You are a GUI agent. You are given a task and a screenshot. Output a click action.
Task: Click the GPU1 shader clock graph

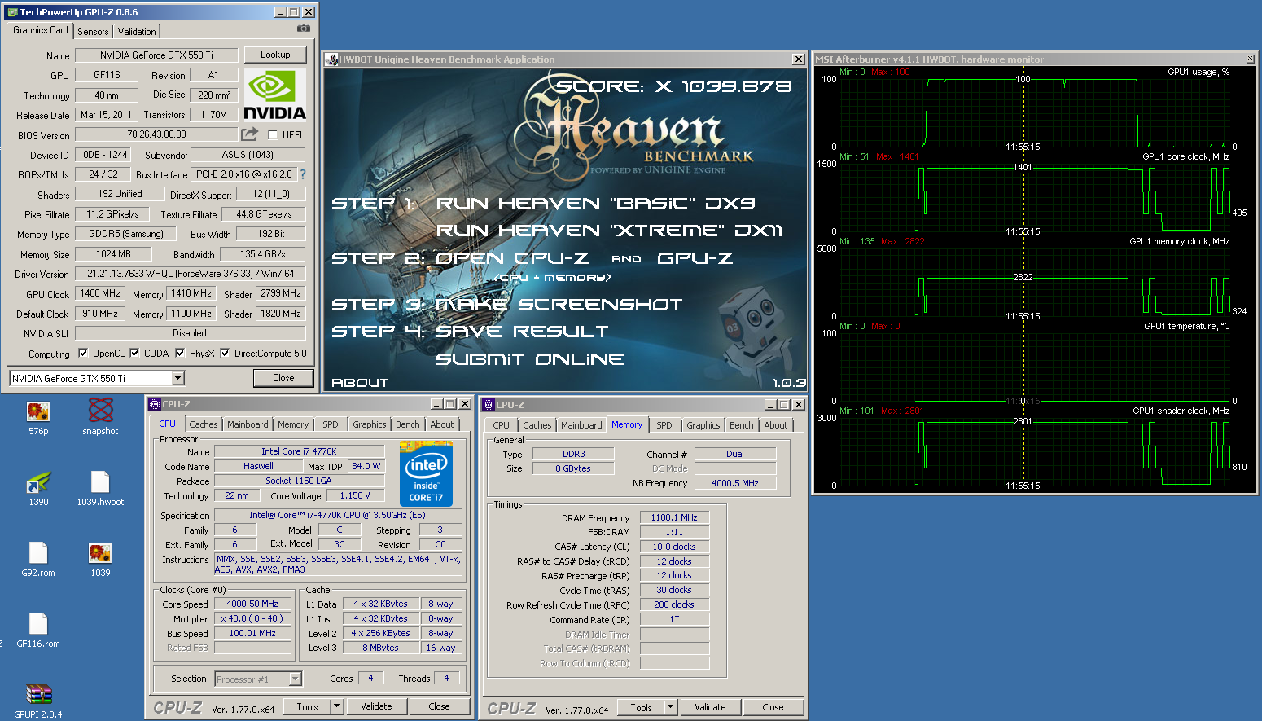tap(1034, 451)
